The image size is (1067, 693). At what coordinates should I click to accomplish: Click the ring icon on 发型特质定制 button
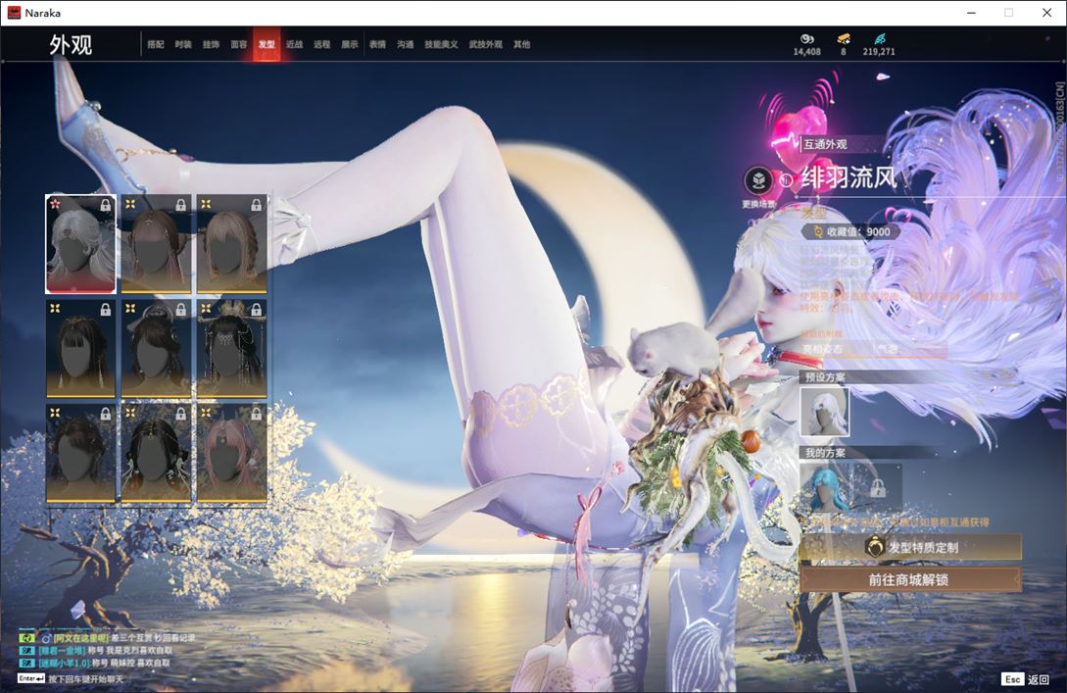874,546
